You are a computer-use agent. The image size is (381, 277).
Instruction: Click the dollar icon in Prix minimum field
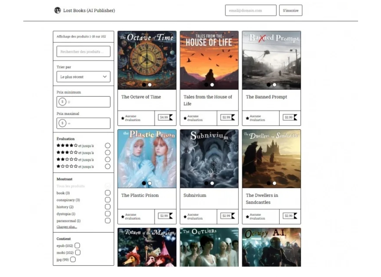[x=62, y=102]
